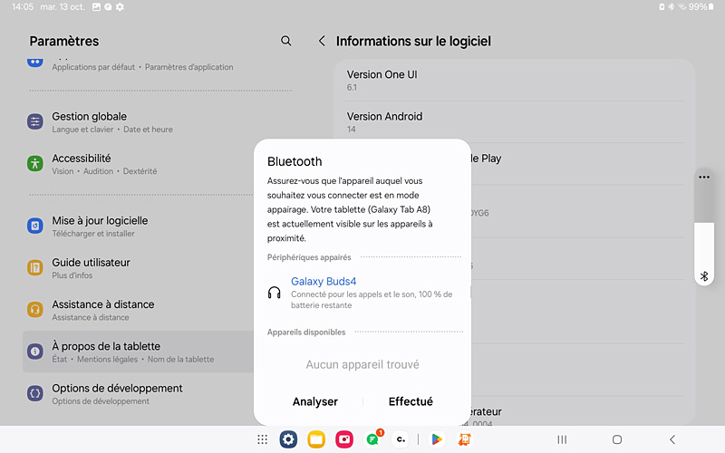Open the green app with notification badge
This screenshot has height=453, width=725.
373,439
